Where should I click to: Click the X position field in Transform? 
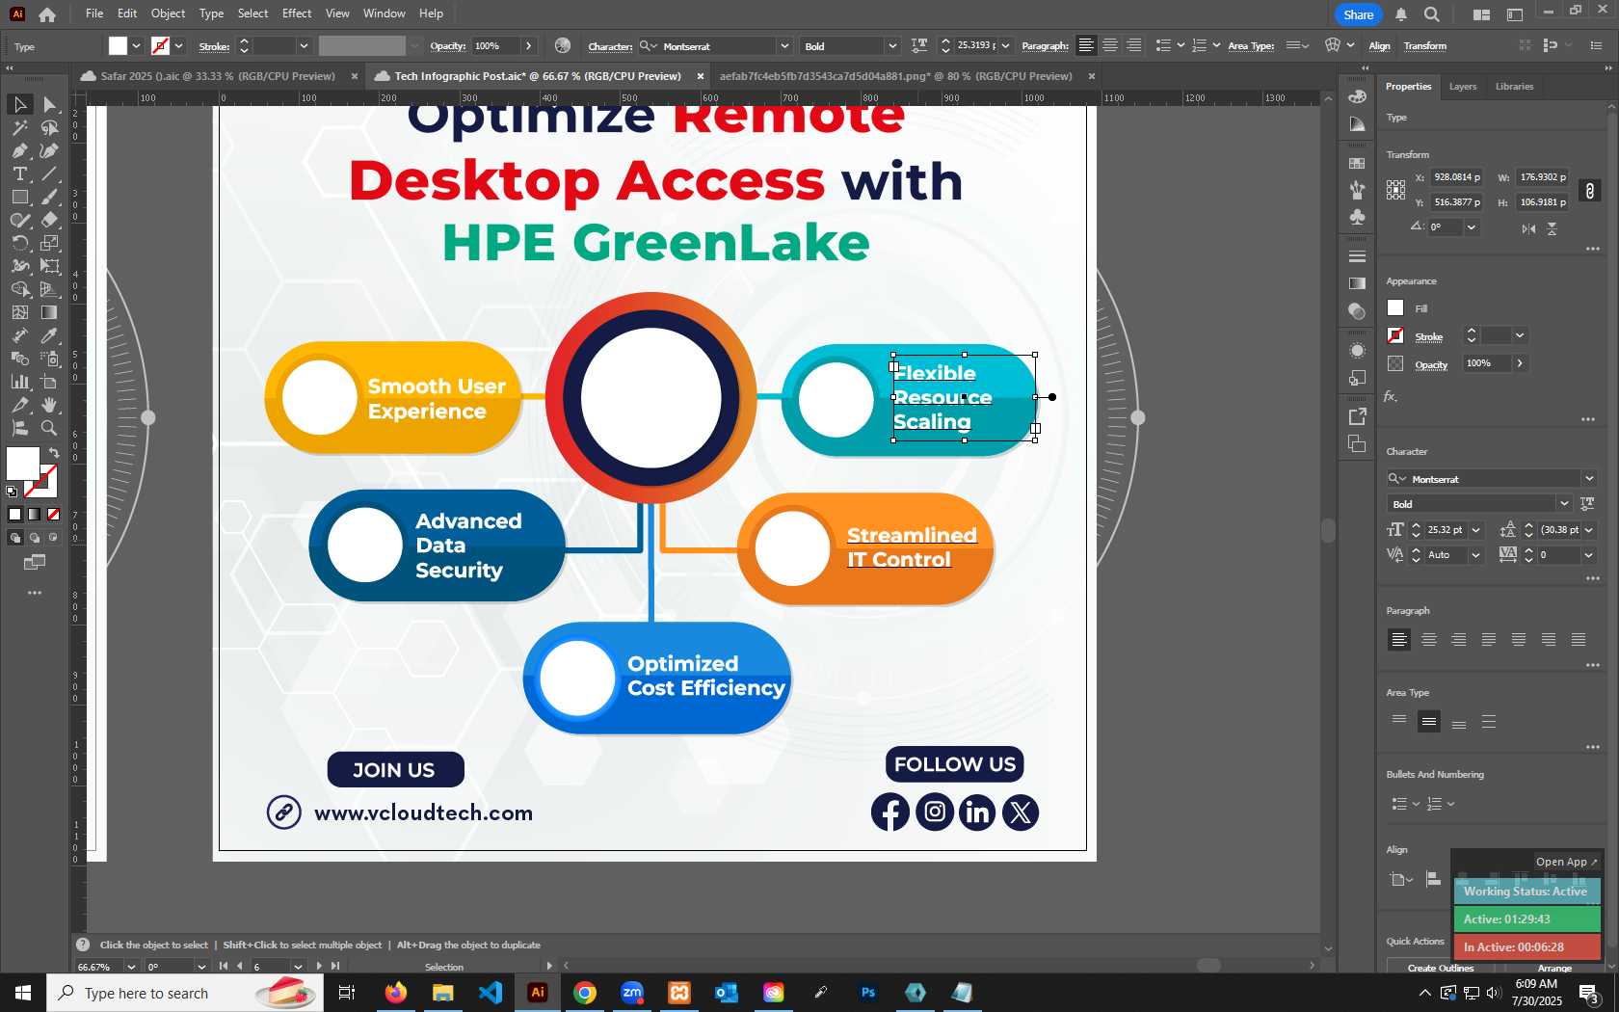(x=1455, y=177)
